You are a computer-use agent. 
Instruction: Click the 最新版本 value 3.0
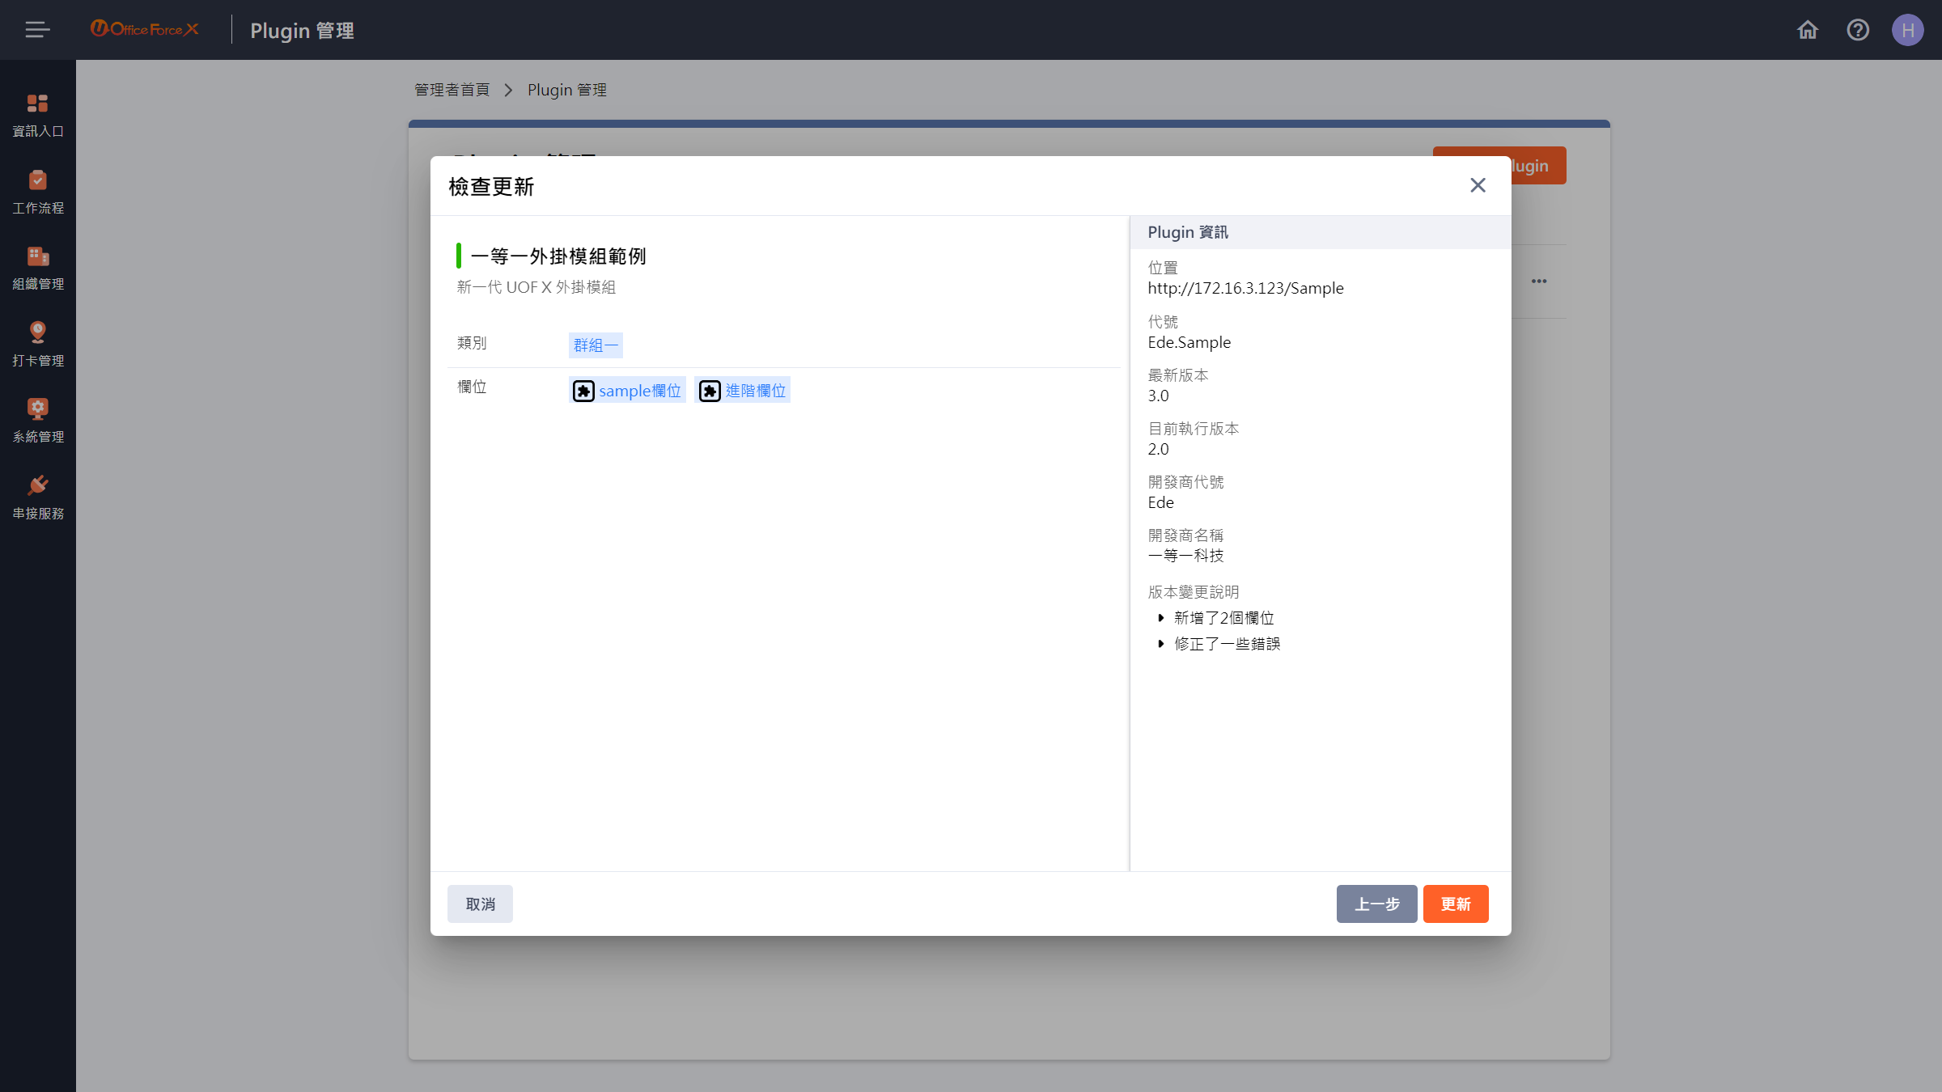[1158, 396]
